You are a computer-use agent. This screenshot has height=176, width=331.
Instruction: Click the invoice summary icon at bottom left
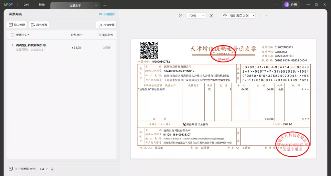tap(11, 169)
